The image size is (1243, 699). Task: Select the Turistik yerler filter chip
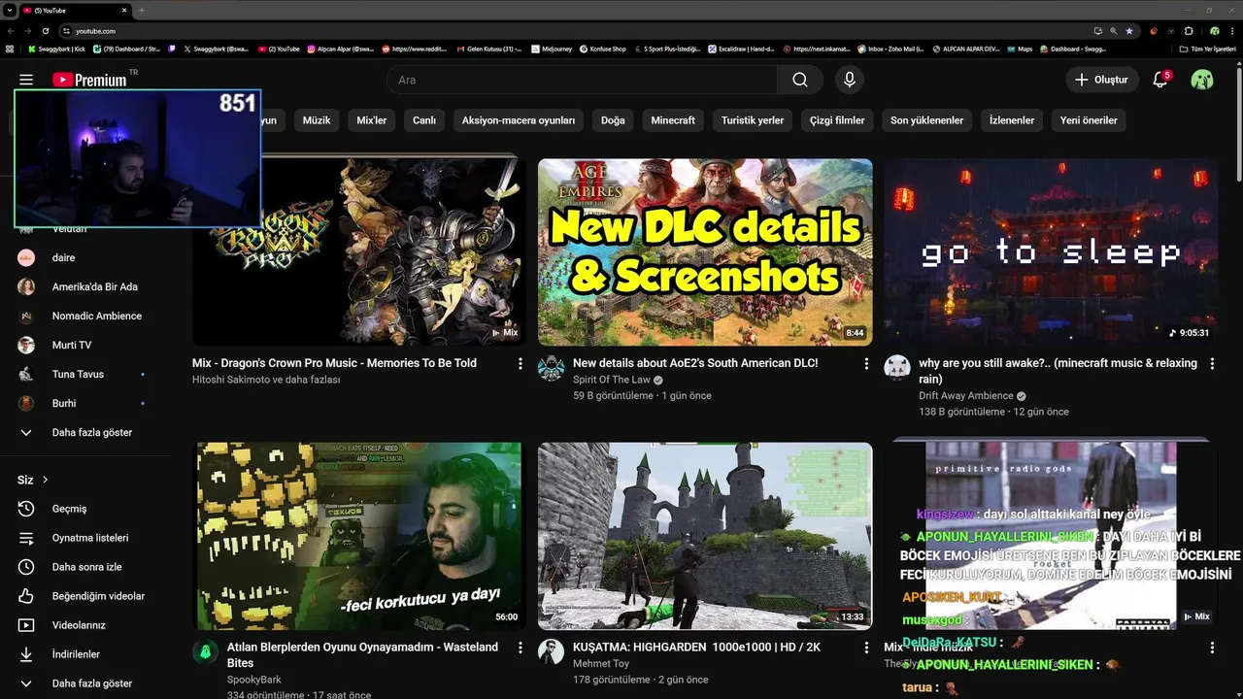(753, 120)
